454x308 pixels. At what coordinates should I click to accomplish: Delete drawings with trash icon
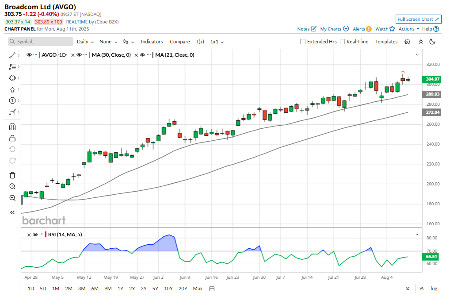12,175
